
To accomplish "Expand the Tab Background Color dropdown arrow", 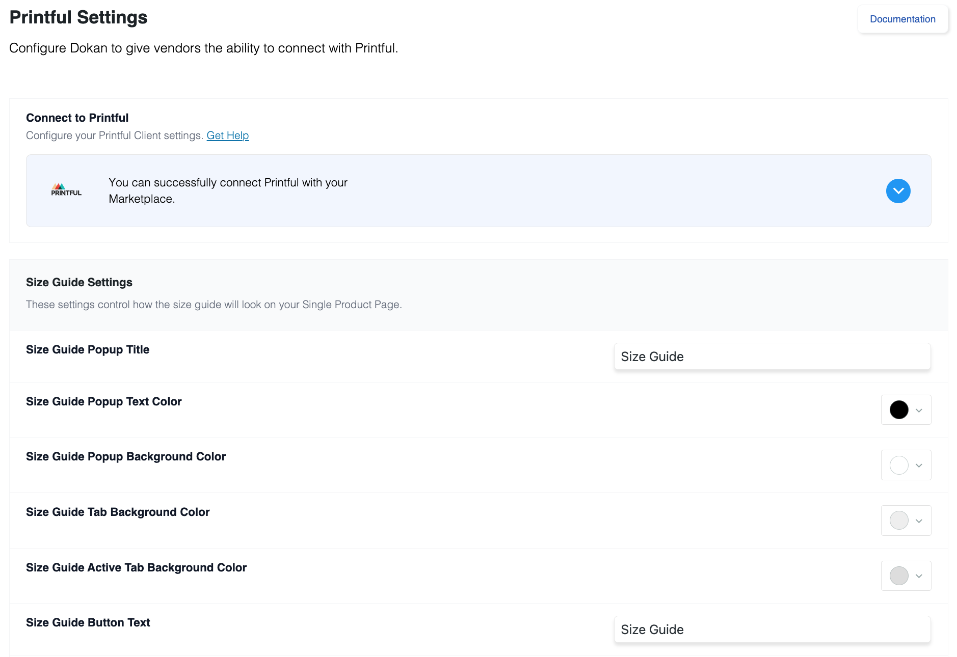I will pos(919,521).
